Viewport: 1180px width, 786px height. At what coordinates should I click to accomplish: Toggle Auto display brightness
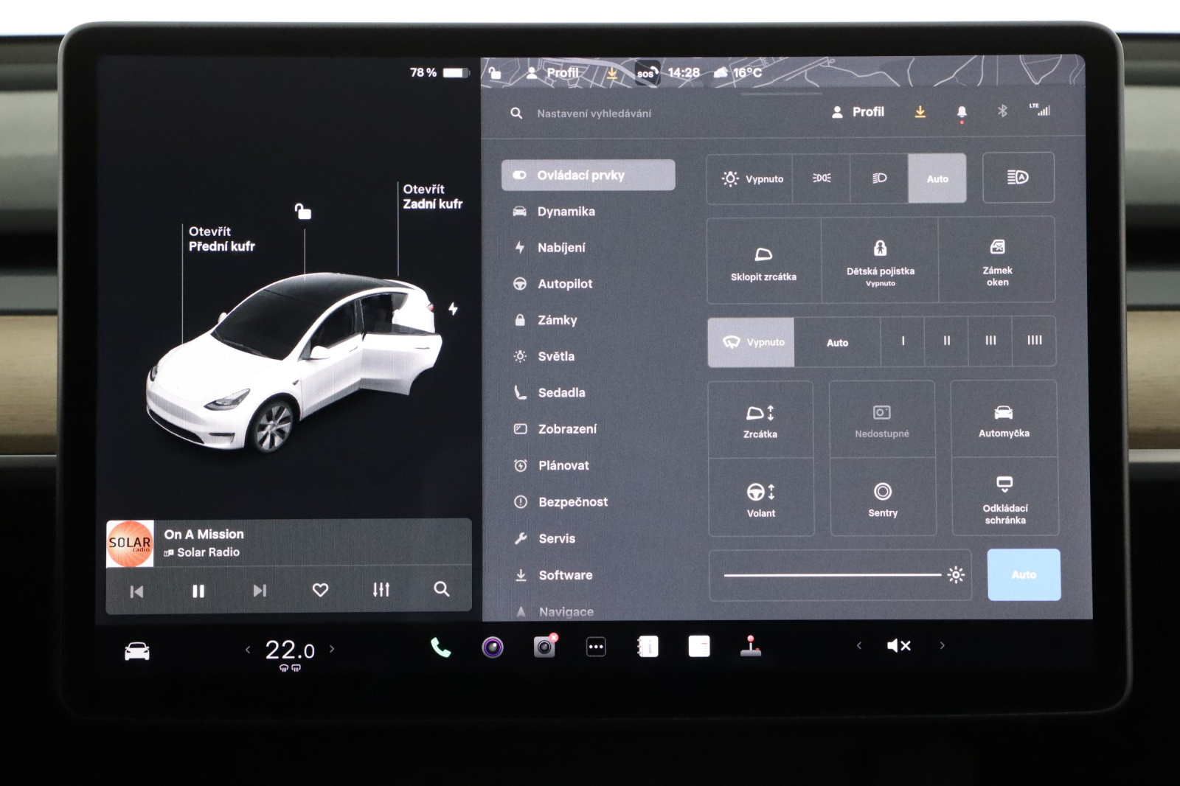click(1023, 574)
